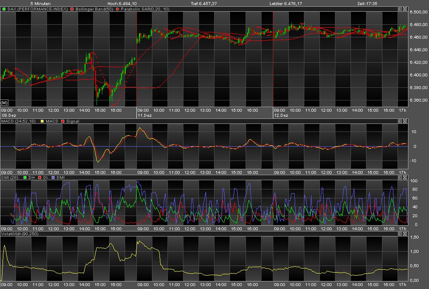The height and width of the screenshot is (289, 429).
Task: Close the DMI indicator panel
Action: [x=405, y=178]
